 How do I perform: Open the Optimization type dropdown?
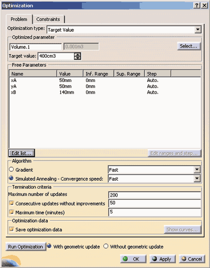[198, 29]
